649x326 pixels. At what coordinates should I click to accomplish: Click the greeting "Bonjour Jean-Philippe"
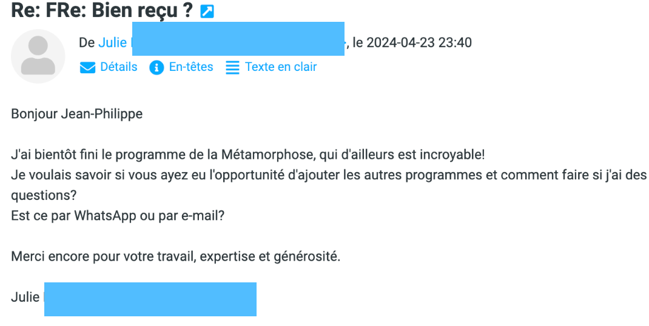[x=77, y=114]
